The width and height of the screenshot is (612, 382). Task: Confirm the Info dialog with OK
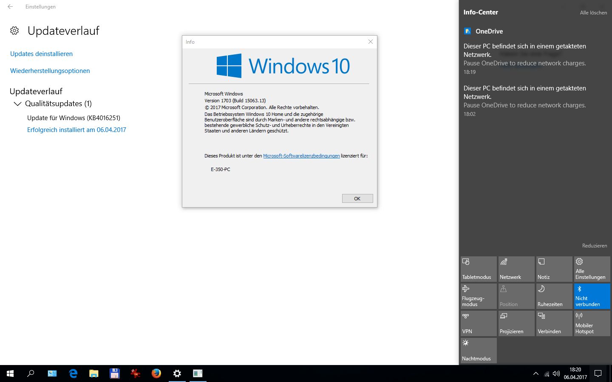tap(357, 199)
